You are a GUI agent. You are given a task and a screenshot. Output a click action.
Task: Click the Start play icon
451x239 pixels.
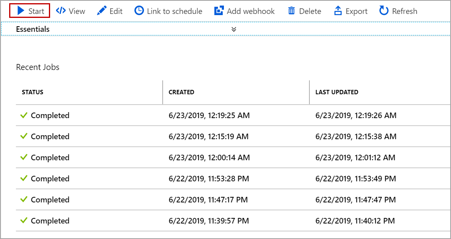[21, 11]
